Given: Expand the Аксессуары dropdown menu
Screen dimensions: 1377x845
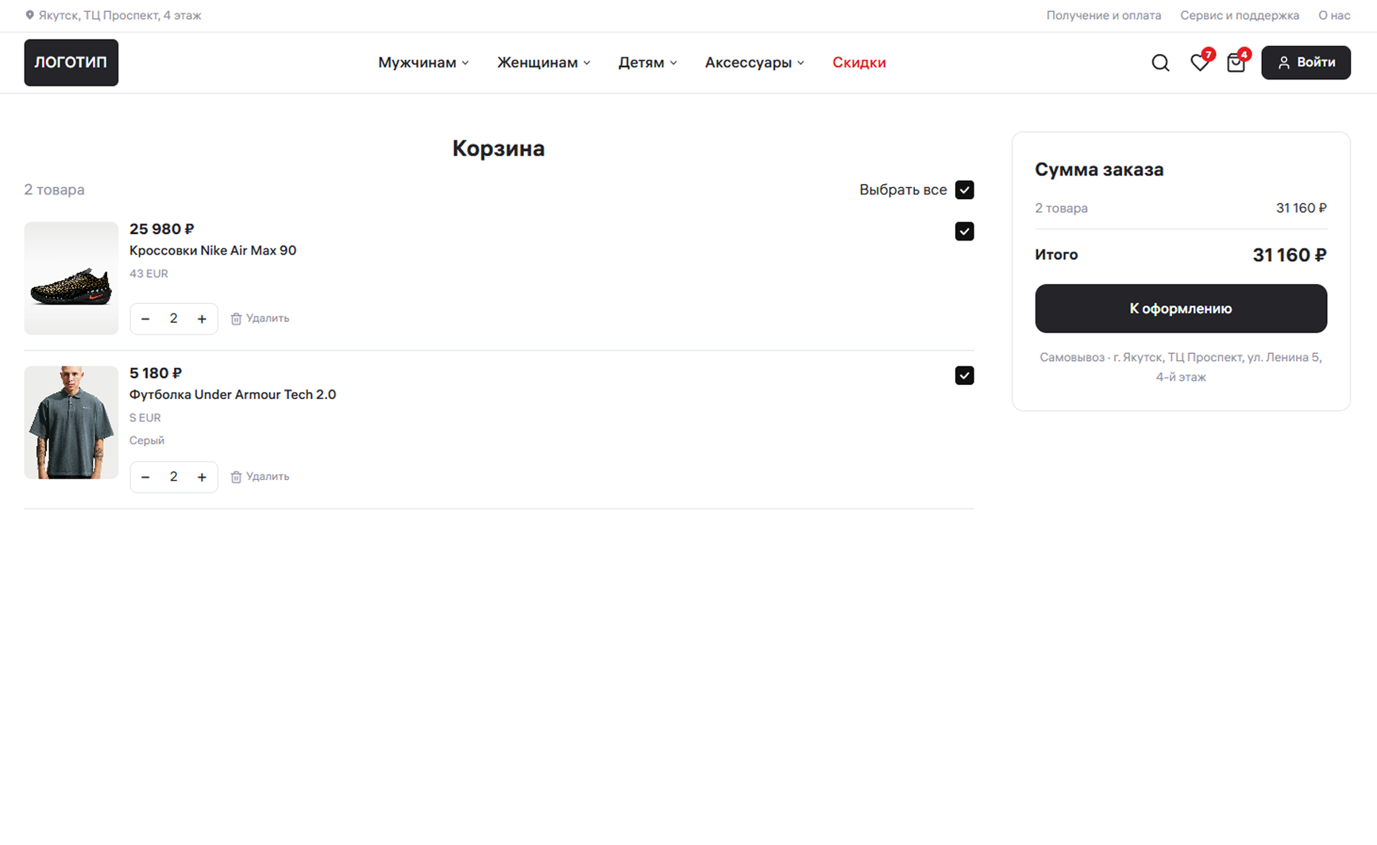Looking at the screenshot, I should tap(754, 63).
